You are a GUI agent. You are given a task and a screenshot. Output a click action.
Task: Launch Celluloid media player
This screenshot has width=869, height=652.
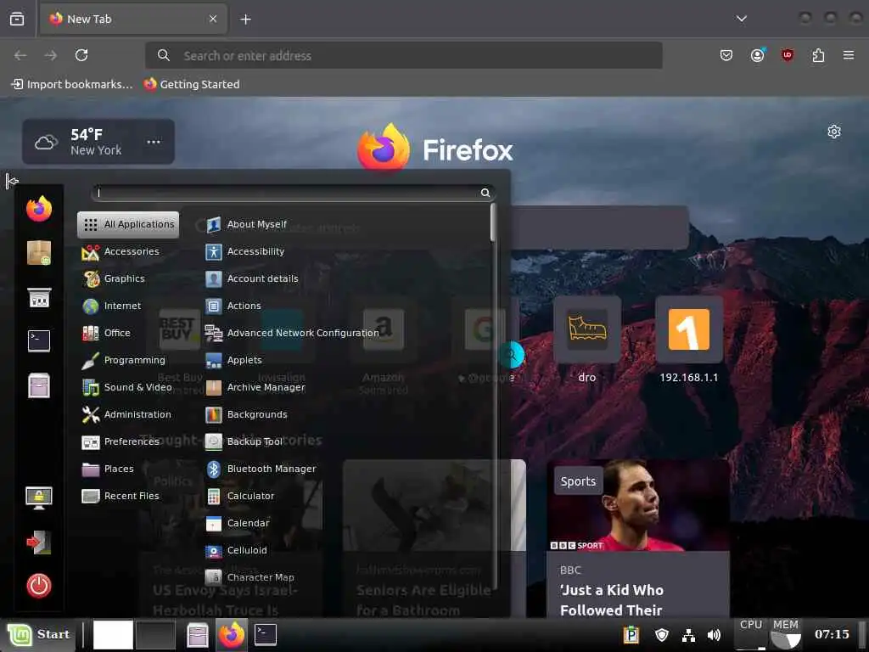tap(236, 550)
